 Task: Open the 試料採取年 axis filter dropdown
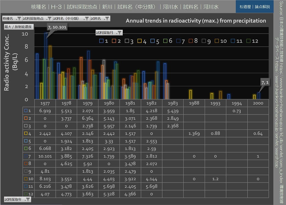(x=17, y=199)
